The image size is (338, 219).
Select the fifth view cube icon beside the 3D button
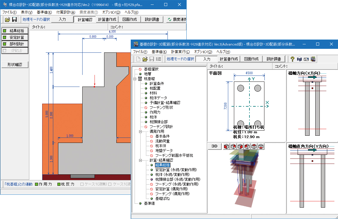[254, 146]
